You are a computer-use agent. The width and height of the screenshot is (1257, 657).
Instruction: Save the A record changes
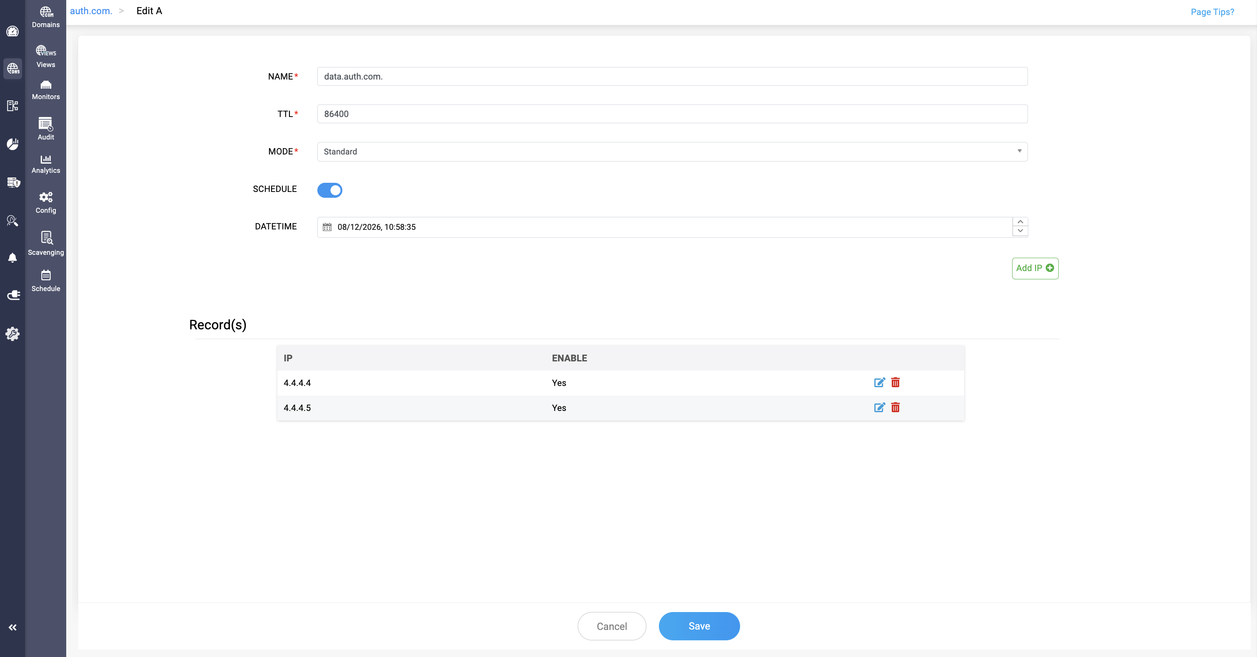pyautogui.click(x=699, y=626)
